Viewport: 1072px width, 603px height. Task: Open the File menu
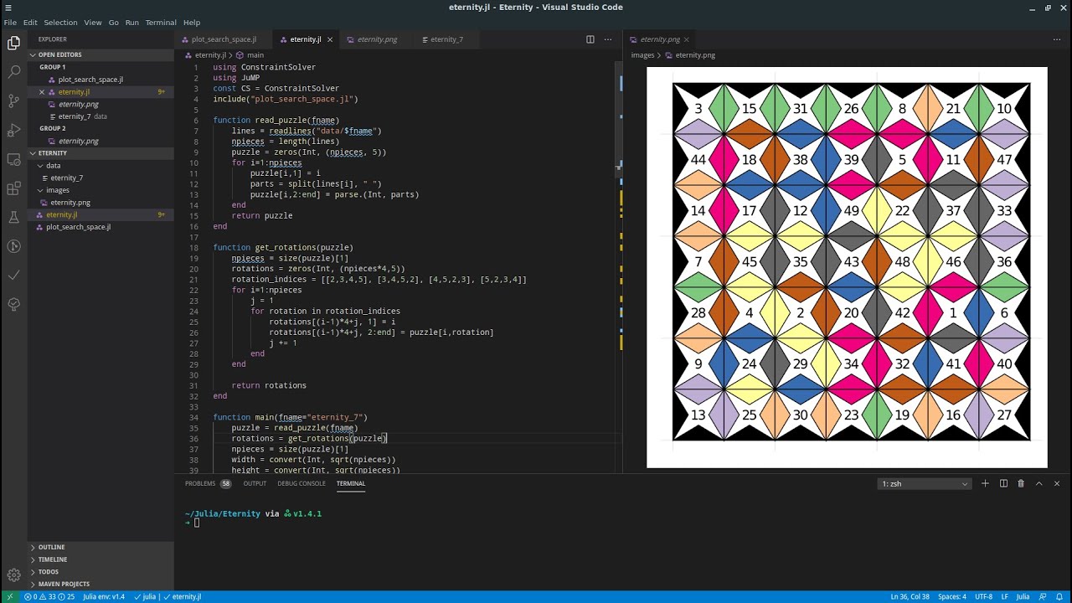click(x=10, y=23)
